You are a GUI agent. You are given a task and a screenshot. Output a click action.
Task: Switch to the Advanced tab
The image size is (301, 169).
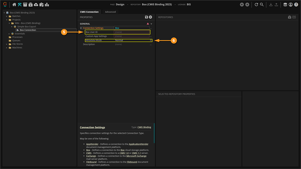pyautogui.click(x=110, y=12)
